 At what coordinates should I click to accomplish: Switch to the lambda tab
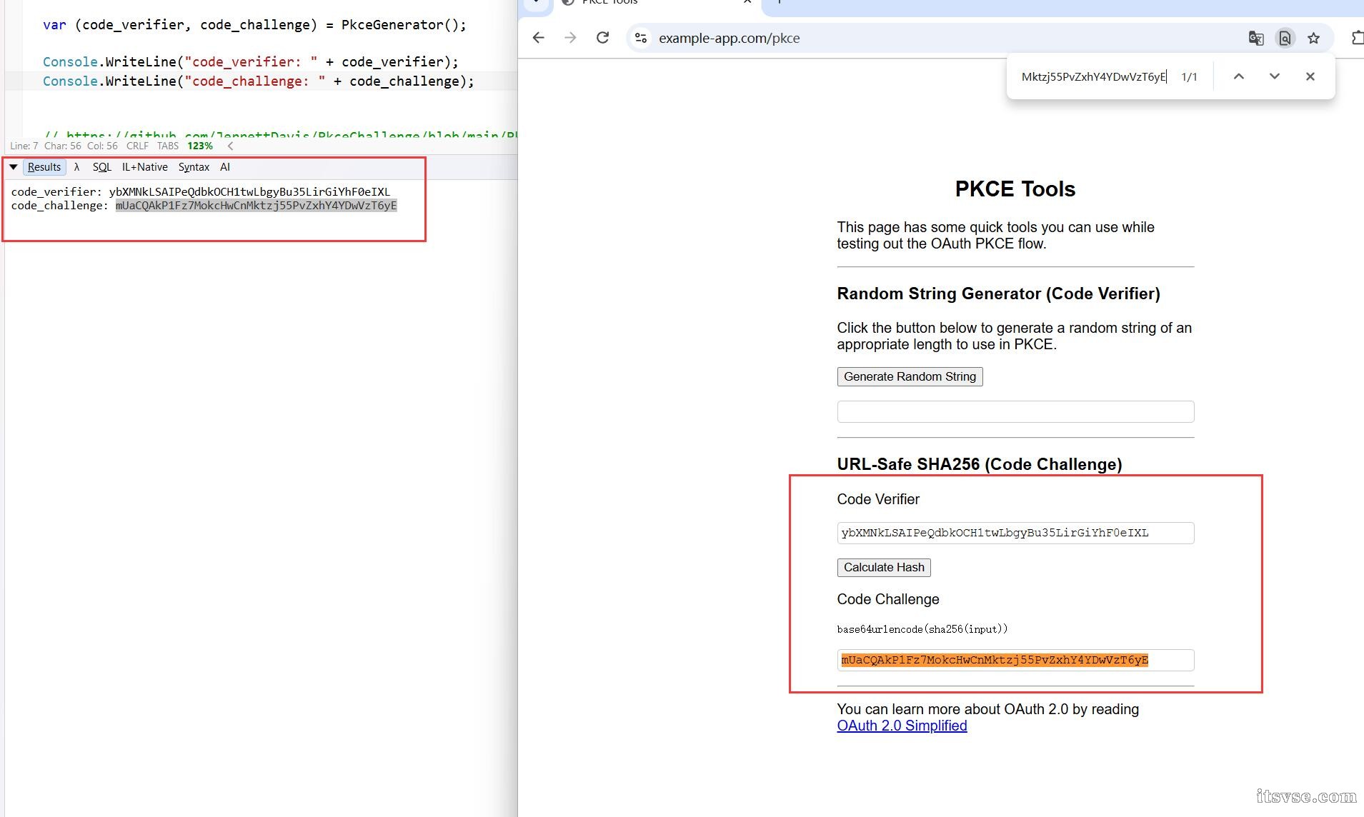coord(76,167)
